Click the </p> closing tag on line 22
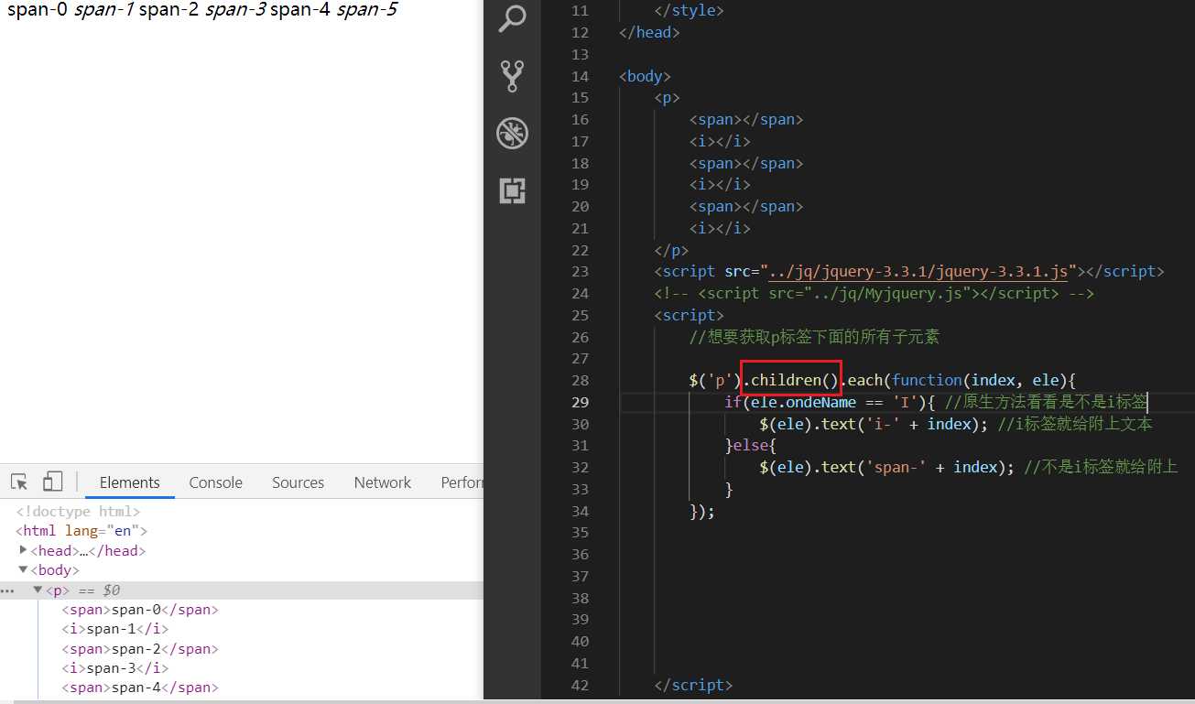Screen dimensions: 1195x704 (671, 250)
